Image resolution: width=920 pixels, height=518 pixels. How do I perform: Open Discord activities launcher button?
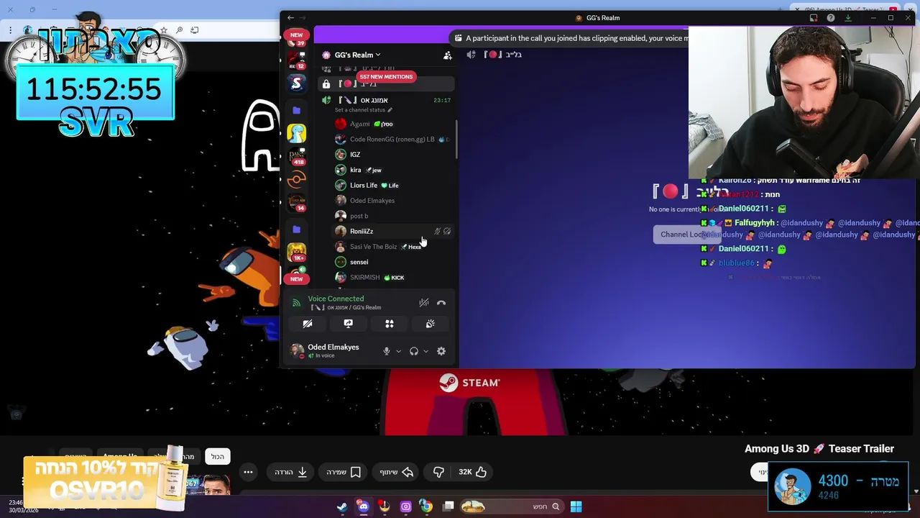[390, 324]
